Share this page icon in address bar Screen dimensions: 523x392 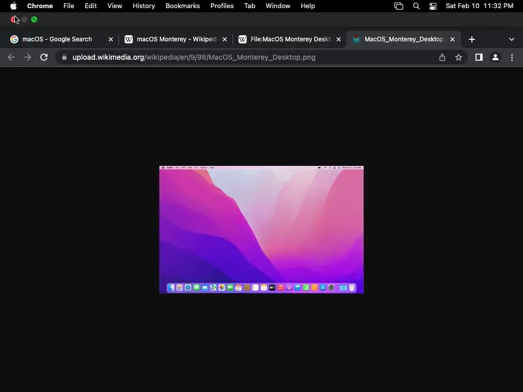point(442,57)
